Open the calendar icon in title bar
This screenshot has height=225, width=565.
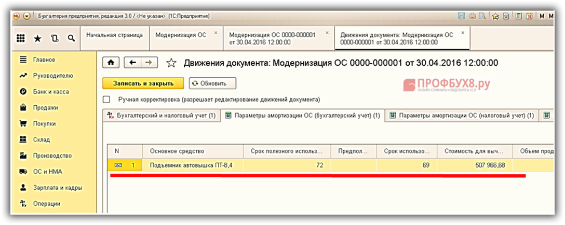pyautogui.click(x=529, y=16)
